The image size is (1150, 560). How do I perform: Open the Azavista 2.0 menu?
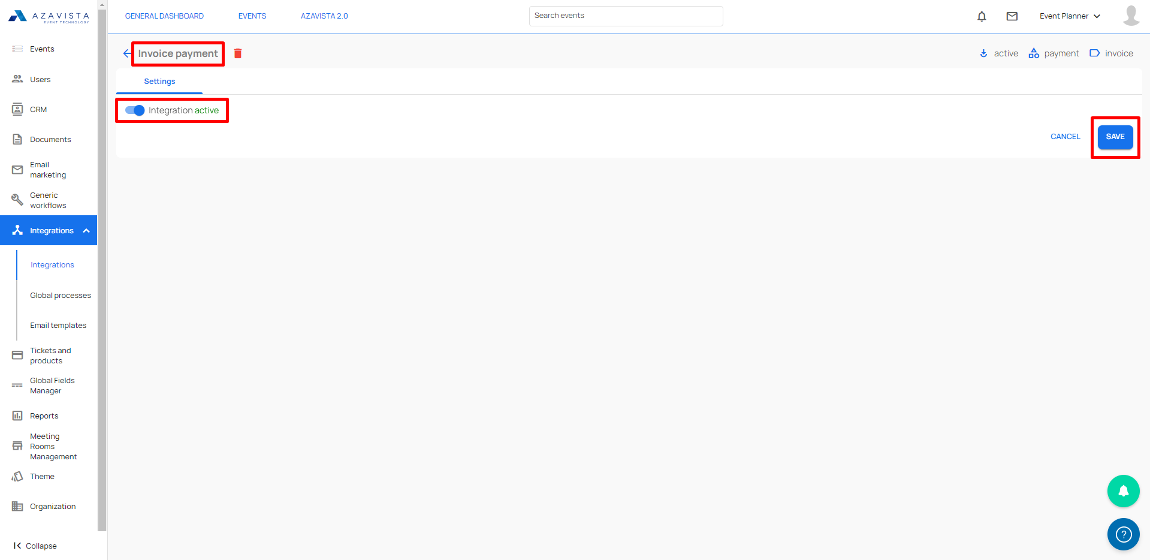coord(324,16)
